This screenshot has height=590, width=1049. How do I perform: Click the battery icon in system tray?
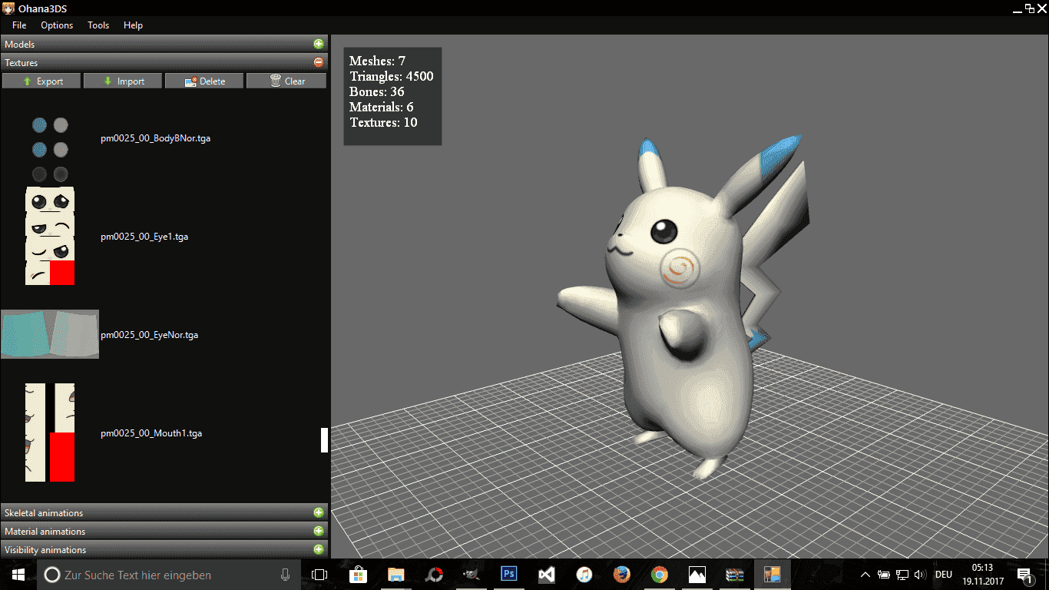884,575
